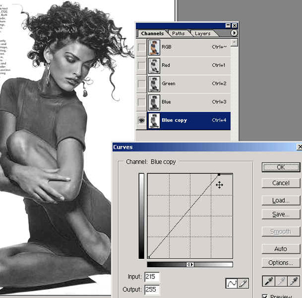
Task: Click the Output value field
Action: 152,289
